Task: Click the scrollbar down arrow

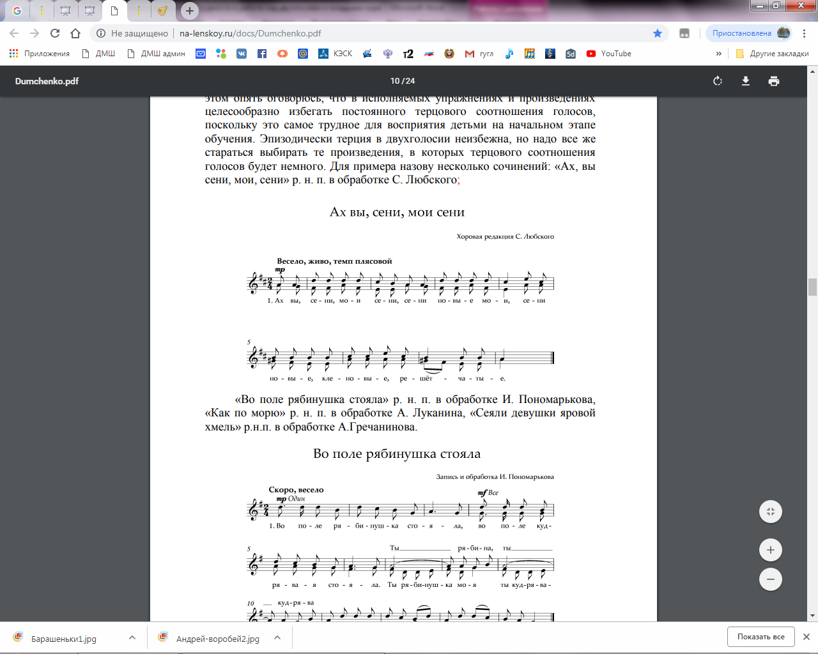Action: [812, 616]
